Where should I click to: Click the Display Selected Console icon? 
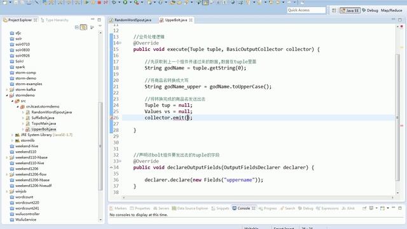pyautogui.click(x=371, y=208)
